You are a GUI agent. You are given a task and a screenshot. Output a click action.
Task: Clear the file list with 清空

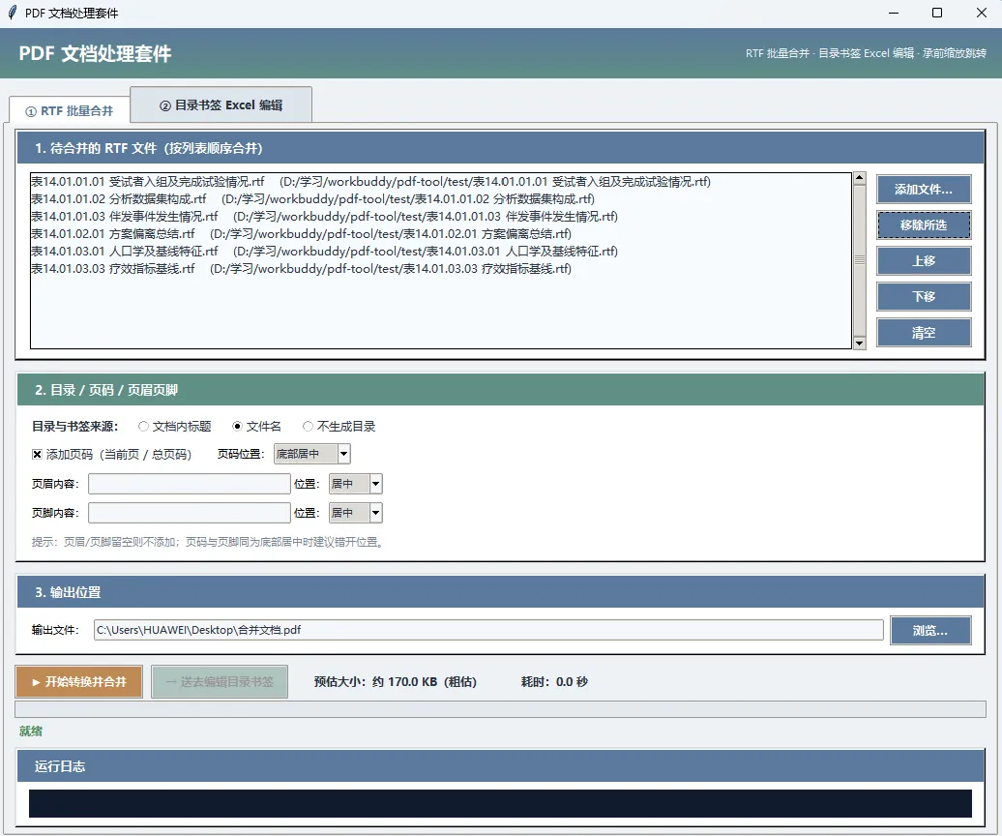click(x=924, y=332)
